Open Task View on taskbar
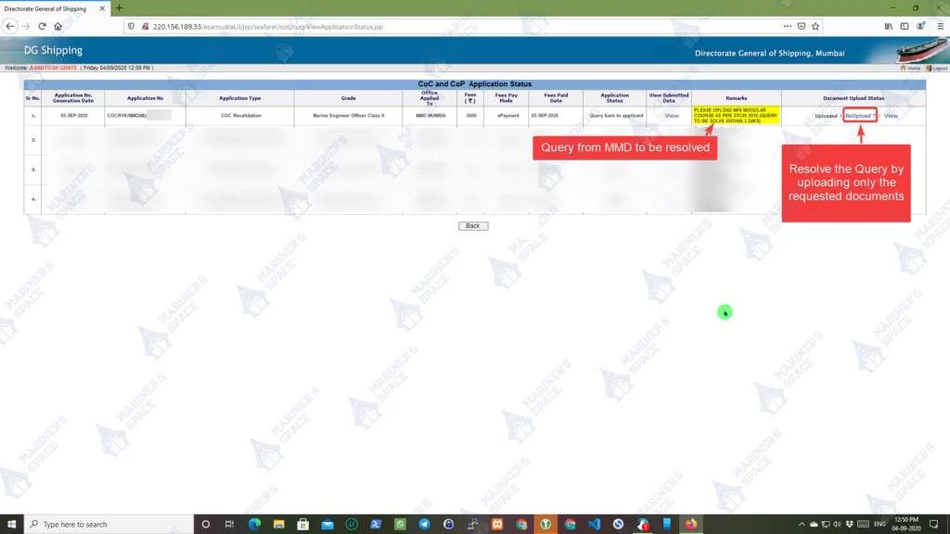This screenshot has width=950, height=534. [229, 525]
